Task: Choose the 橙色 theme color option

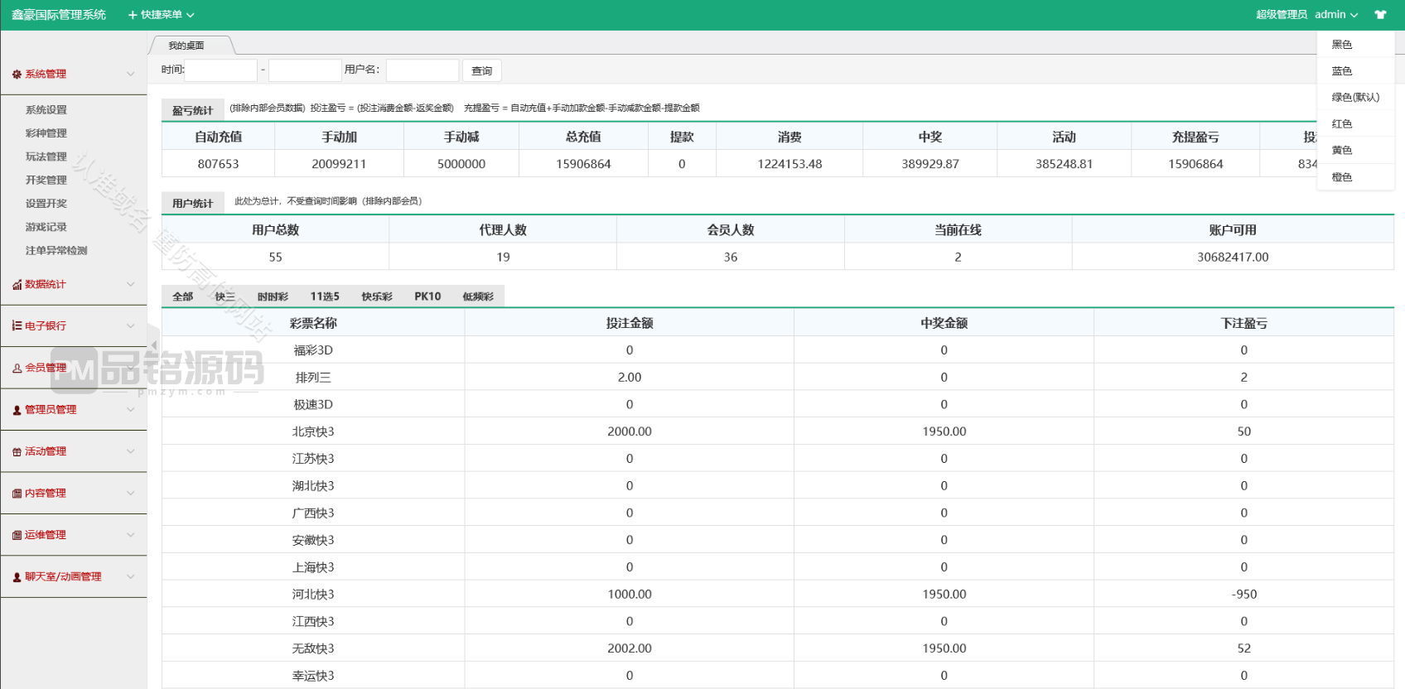Action: point(1356,177)
